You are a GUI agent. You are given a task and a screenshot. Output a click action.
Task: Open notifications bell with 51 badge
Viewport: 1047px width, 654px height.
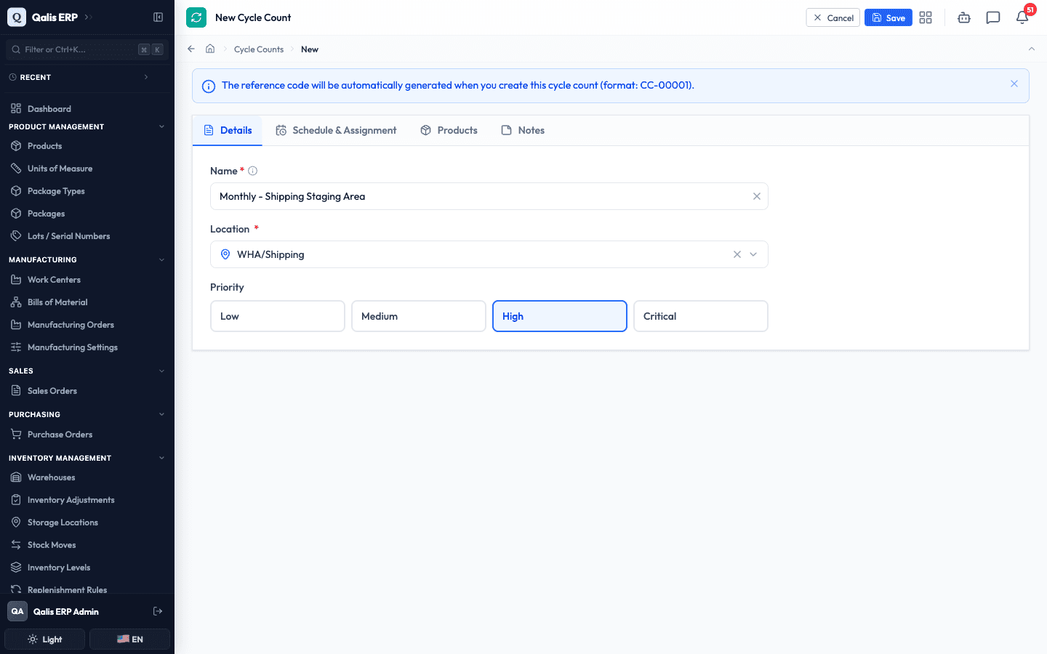click(x=1022, y=17)
